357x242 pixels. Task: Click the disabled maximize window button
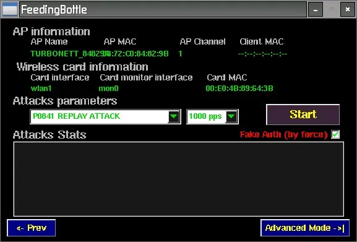(x=332, y=9)
